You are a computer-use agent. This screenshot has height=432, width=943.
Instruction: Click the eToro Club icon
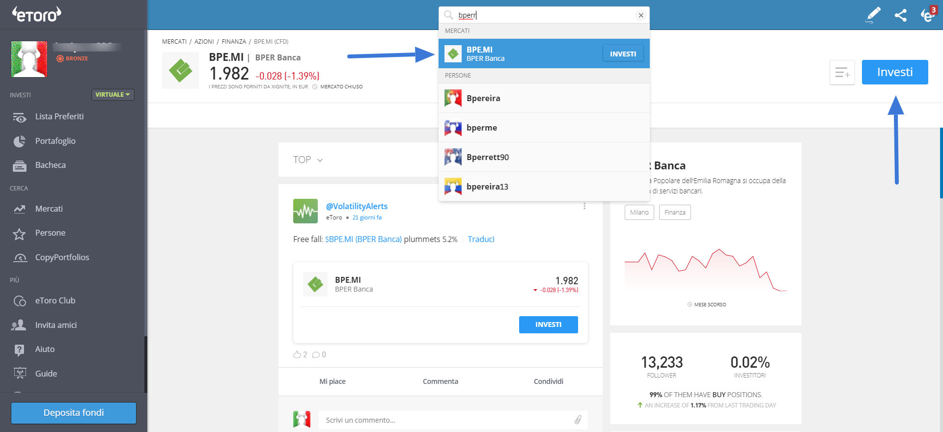tap(20, 301)
